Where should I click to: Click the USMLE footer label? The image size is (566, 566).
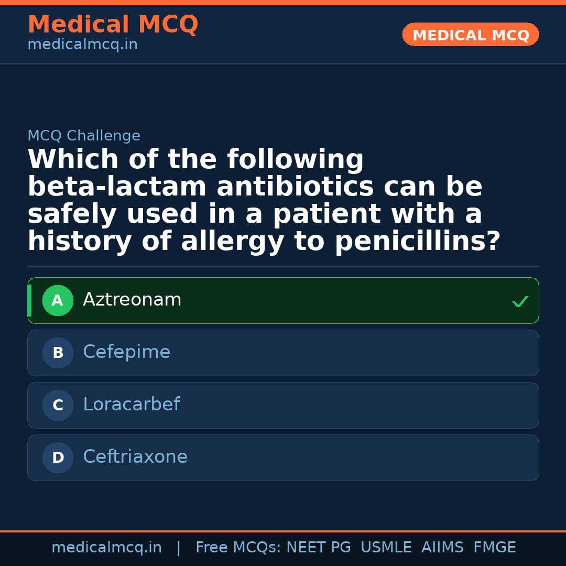386,548
